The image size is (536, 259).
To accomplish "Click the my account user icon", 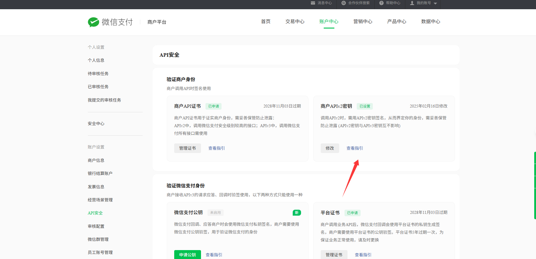I will (x=412, y=3).
